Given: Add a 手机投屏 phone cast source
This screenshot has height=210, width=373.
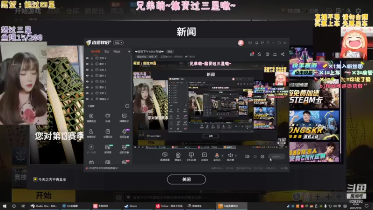Looking at the screenshot, I should pos(191,157).
